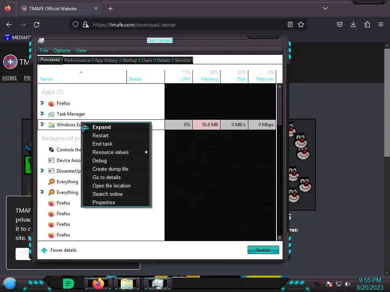Viewport: 390px width, 292px height.
Task: Choose End task in the context menu
Action: (x=117, y=144)
